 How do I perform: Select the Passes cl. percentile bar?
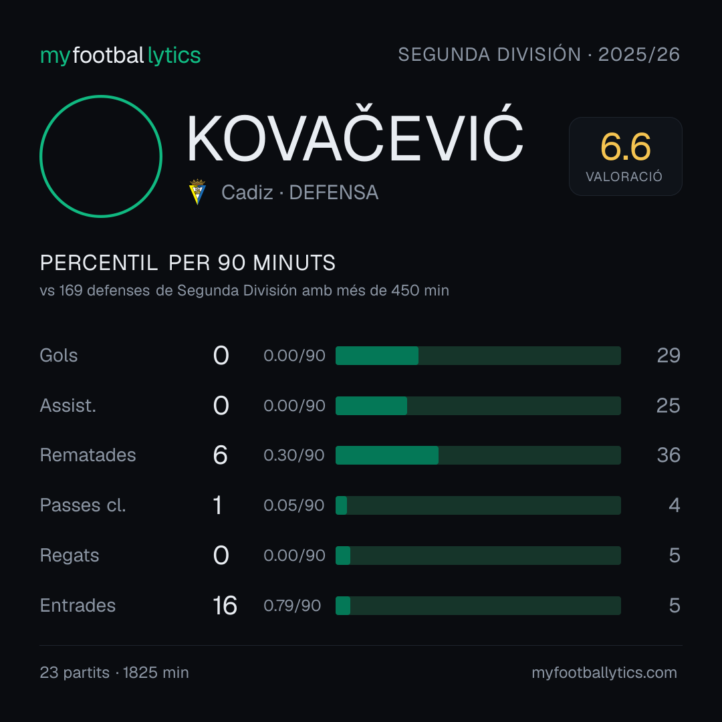tap(478, 505)
